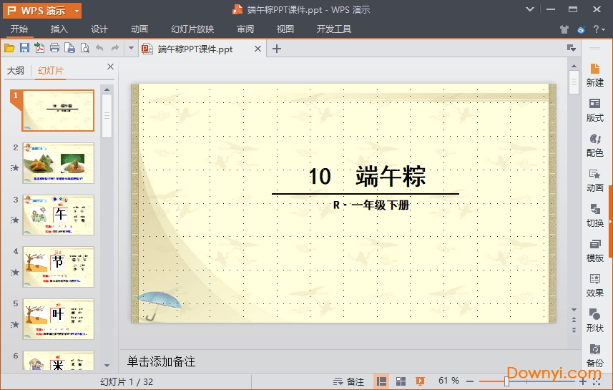The image size is (613, 390).
Task: Select slide 2 thumbnail with zongzi photos
Action: 58,163
